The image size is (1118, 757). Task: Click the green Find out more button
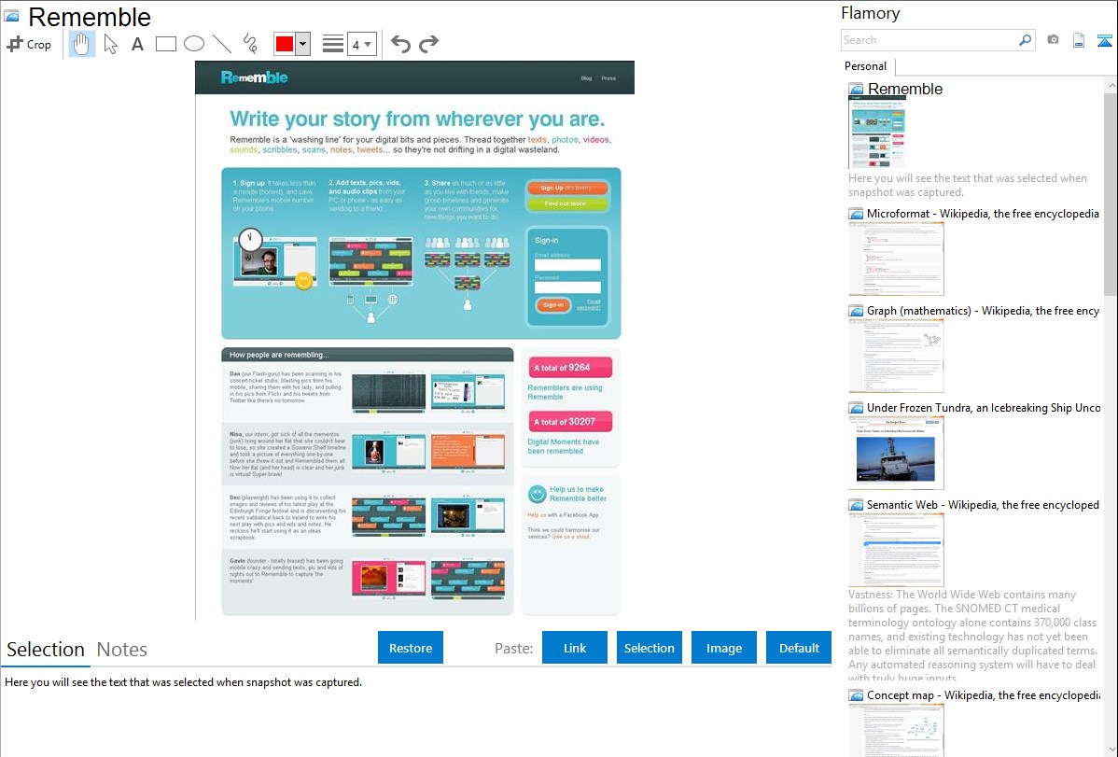click(566, 203)
